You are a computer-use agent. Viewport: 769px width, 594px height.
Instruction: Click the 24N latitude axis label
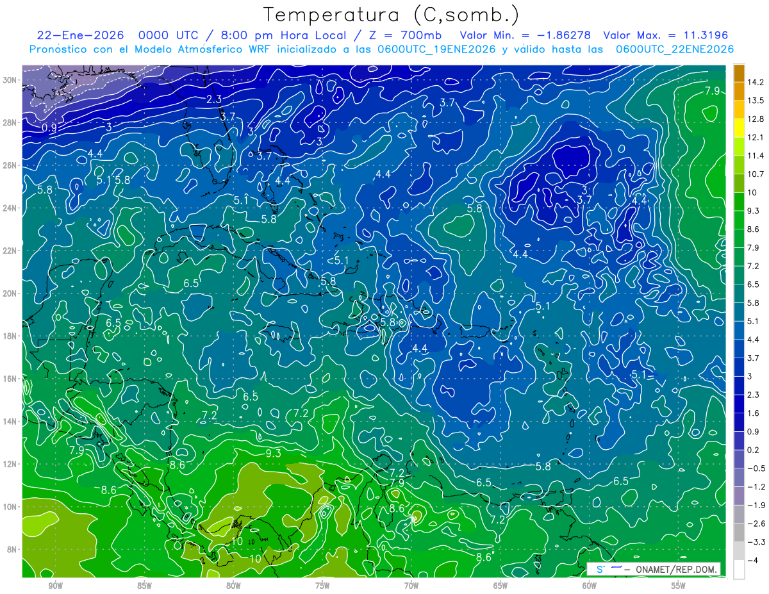(x=11, y=208)
